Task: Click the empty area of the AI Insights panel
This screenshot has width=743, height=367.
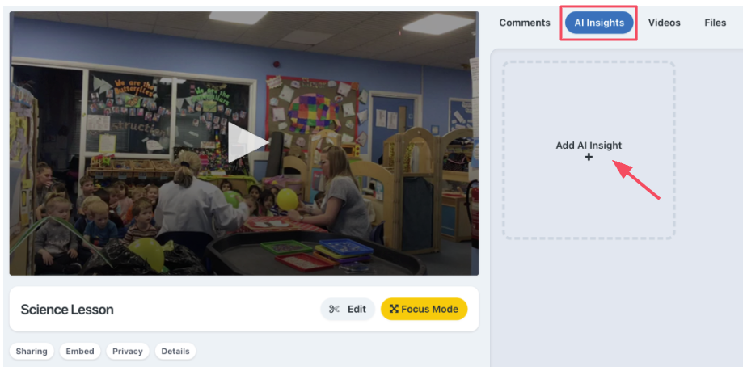Action: (x=616, y=303)
